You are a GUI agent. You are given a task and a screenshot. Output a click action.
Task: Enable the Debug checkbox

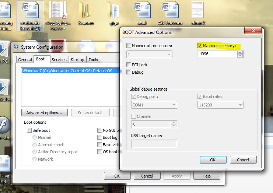[x=129, y=72]
